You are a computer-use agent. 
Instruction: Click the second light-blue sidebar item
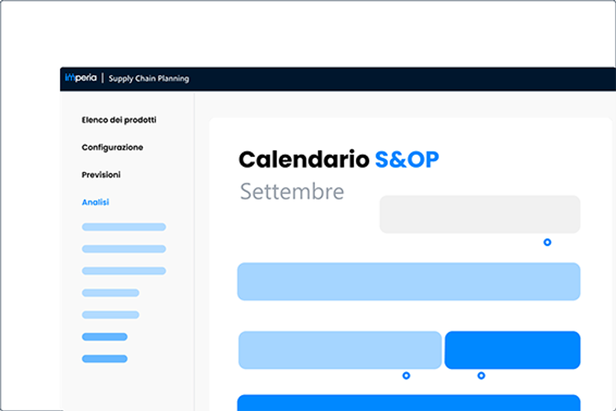pos(123,249)
